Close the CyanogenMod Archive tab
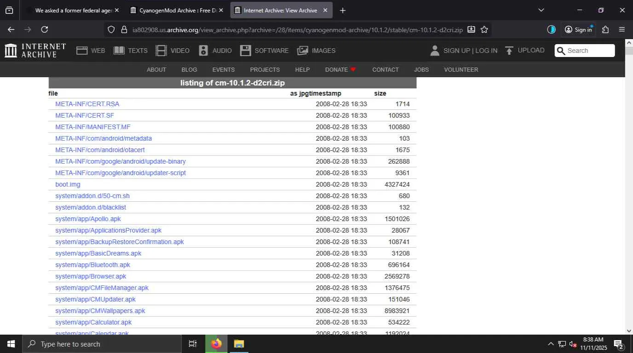Image resolution: width=633 pixels, height=353 pixels. tap(221, 10)
